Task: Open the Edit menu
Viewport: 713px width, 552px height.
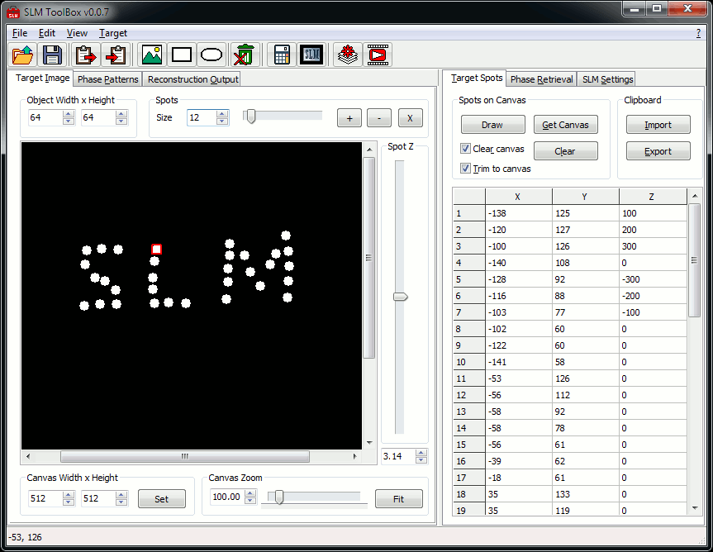Action: coord(47,33)
